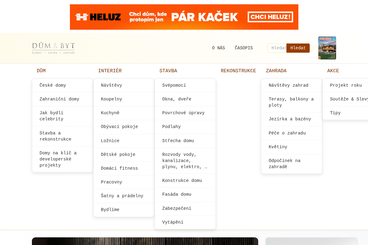
Task: Choose Stavba a rekonstrukce under DŮM
Action: [63, 136]
